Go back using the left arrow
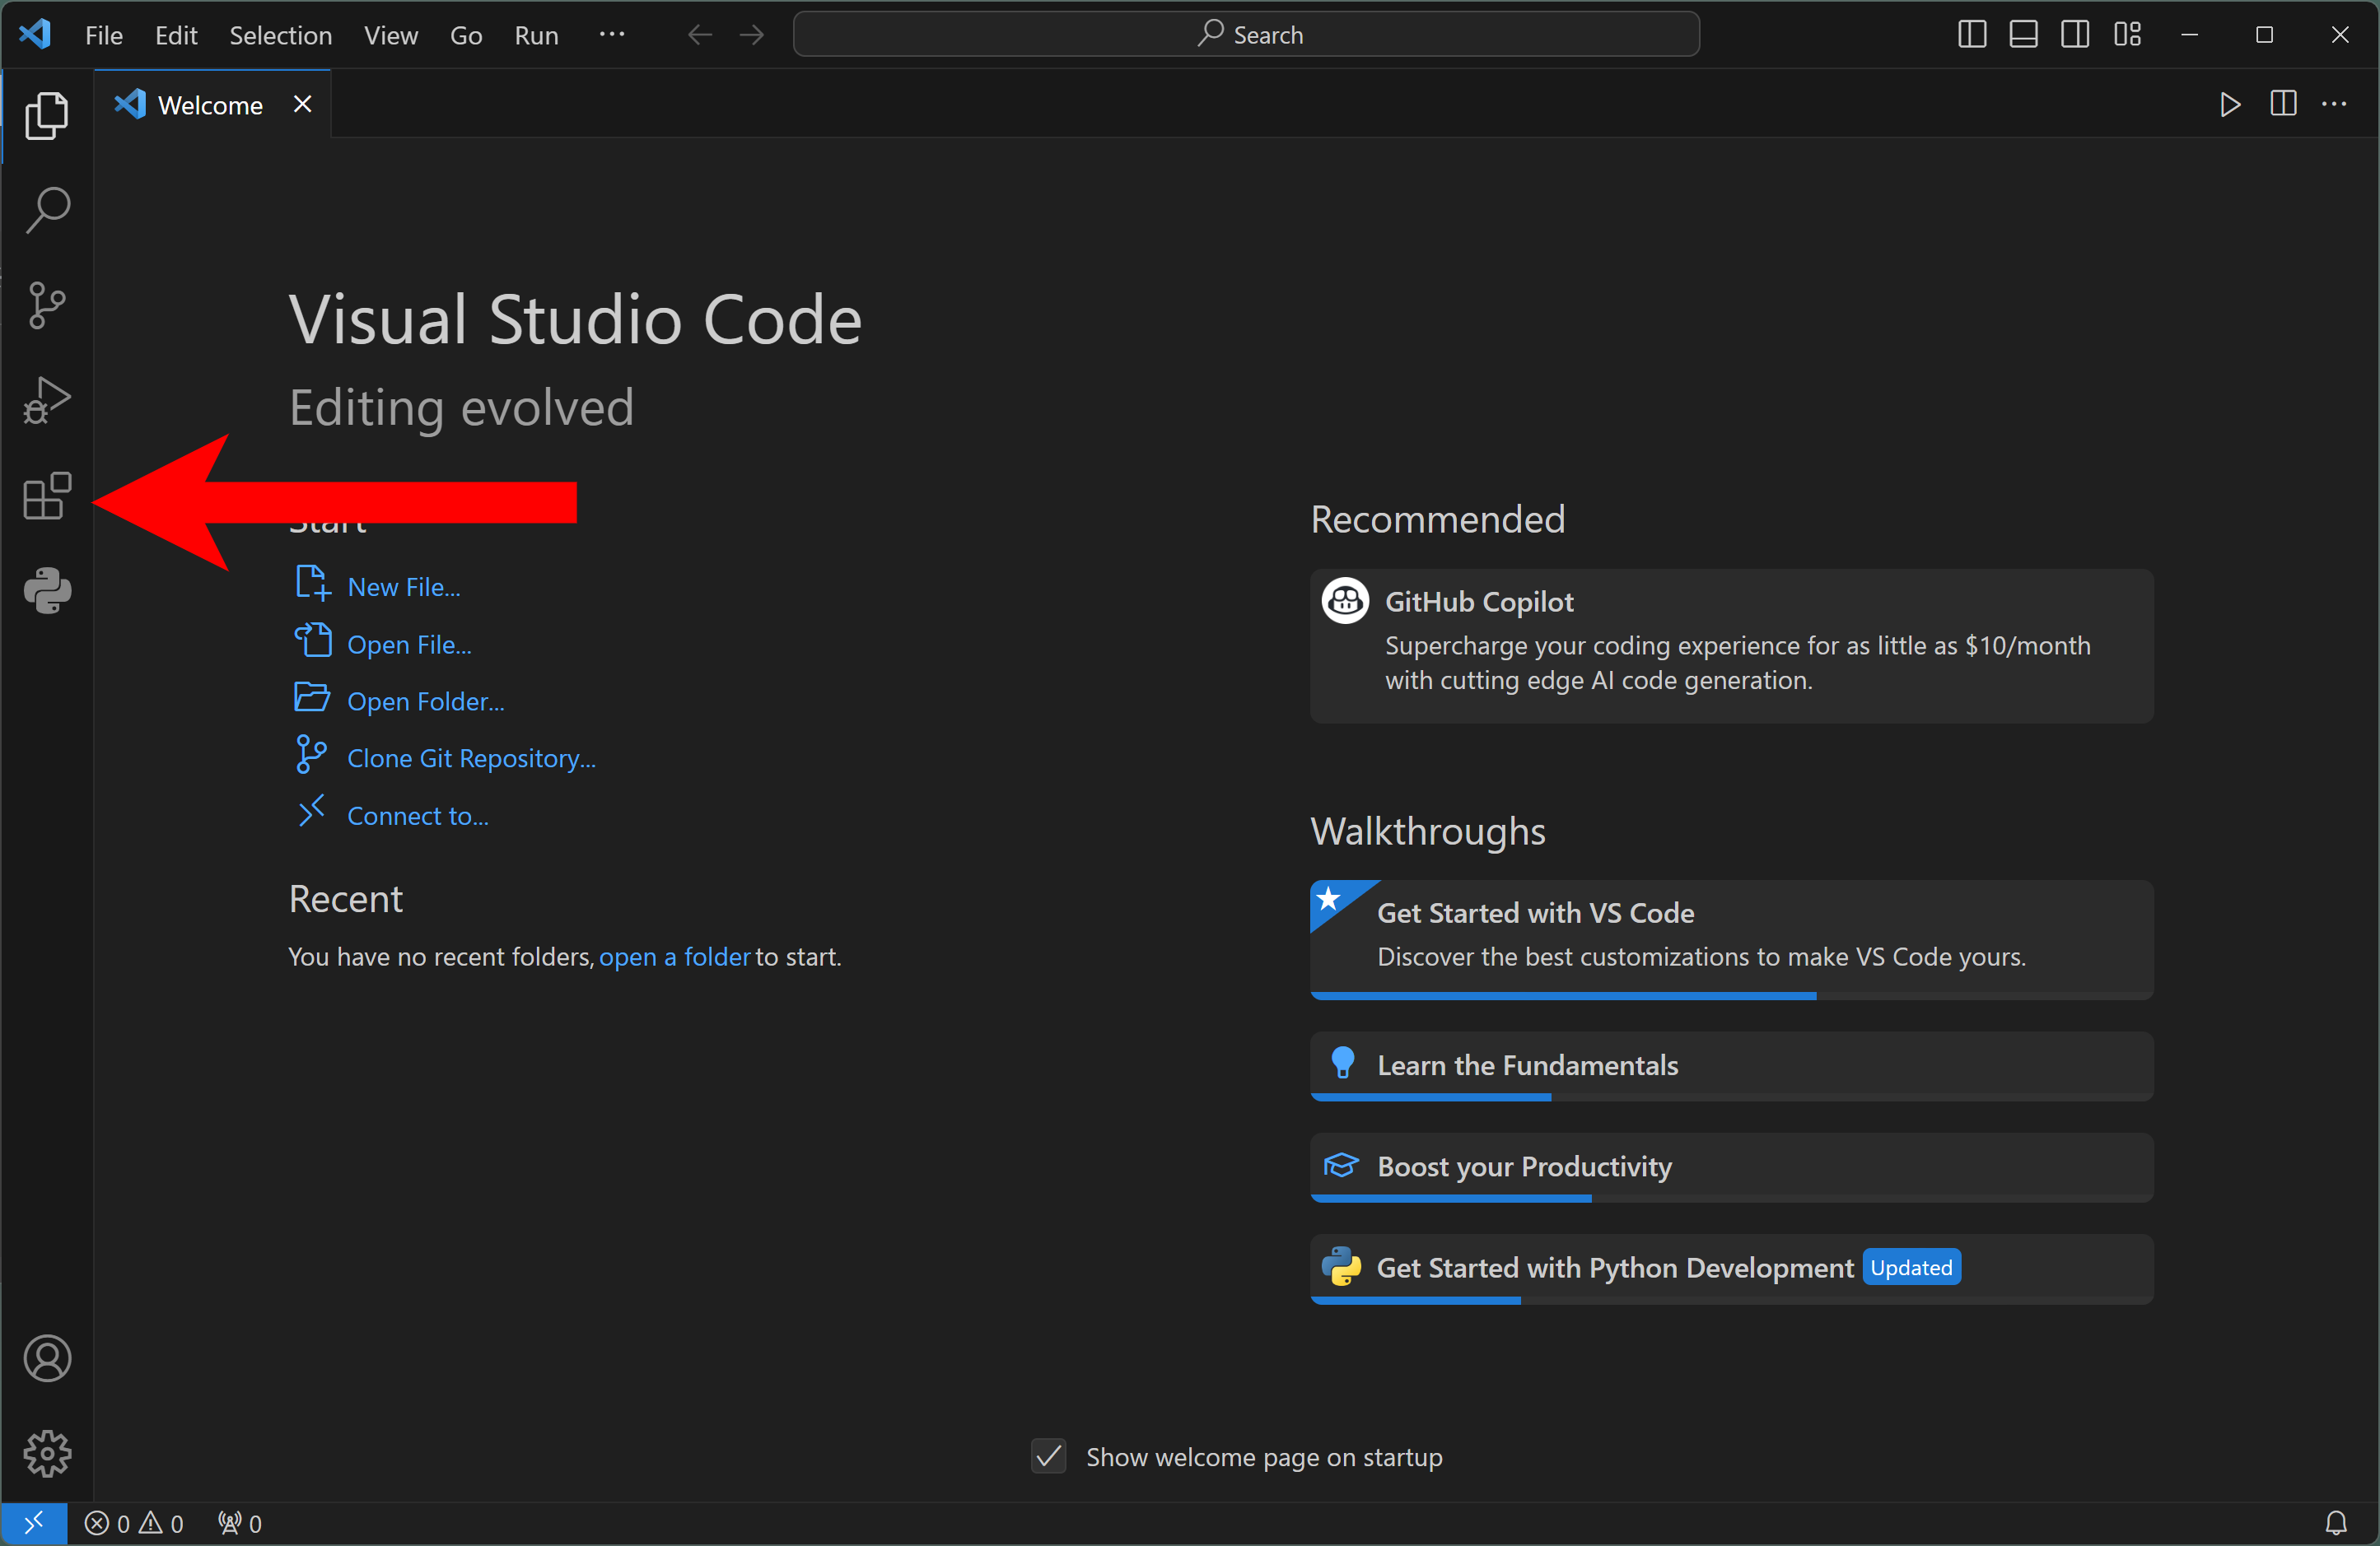The image size is (2380, 1546). pyautogui.click(x=700, y=35)
